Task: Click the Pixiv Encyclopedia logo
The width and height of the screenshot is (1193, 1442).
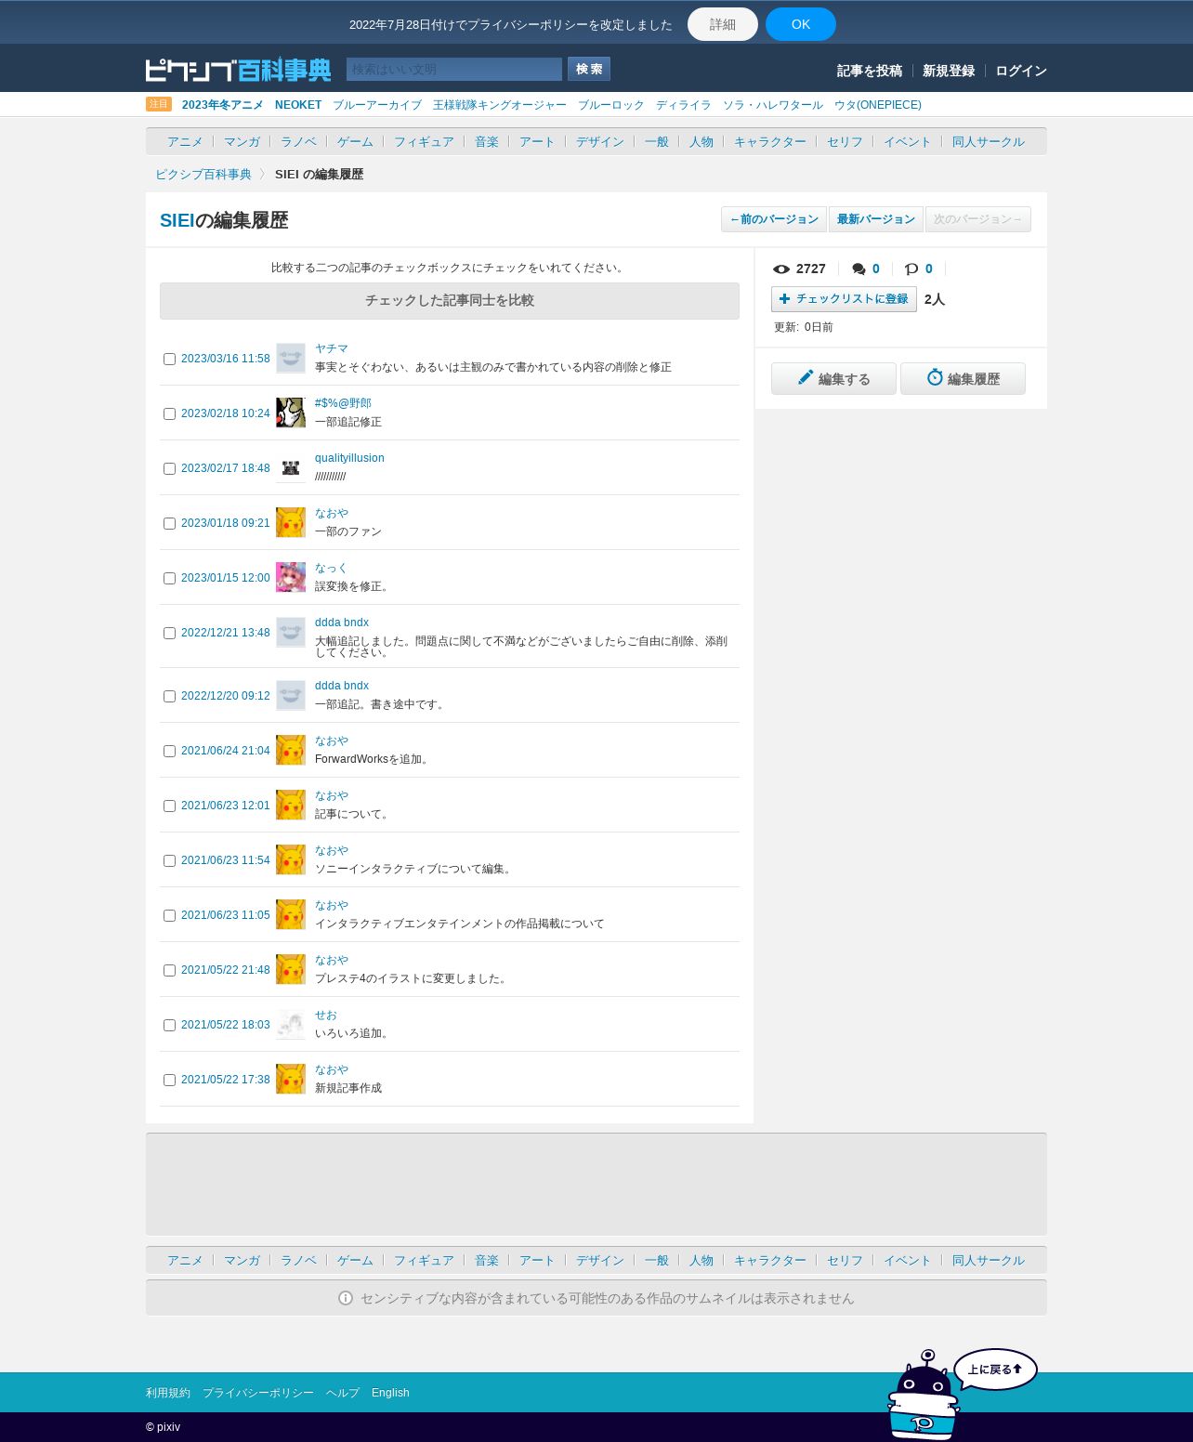Action: (239, 70)
